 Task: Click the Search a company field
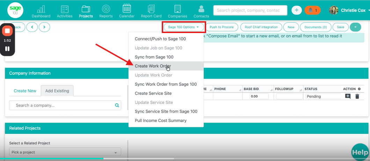[x=65, y=105]
